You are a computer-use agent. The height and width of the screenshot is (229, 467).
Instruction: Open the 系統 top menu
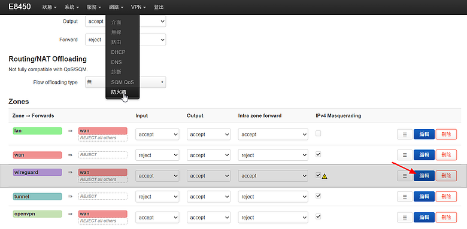(71, 7)
